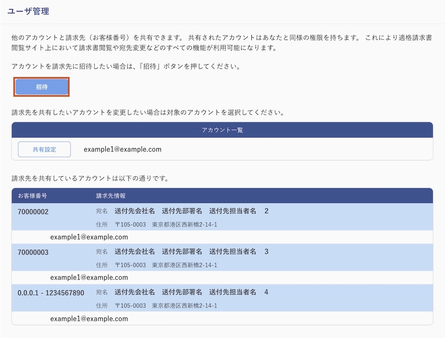Click the ユーザ管理 page title
The width and height of the screenshot is (445, 338).
[x=28, y=12]
